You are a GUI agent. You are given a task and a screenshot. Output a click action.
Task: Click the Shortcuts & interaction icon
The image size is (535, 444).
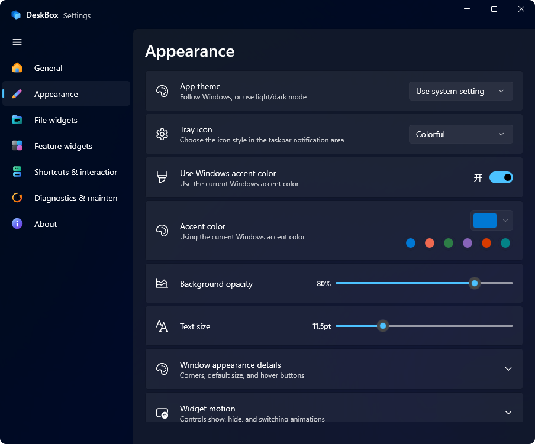[x=17, y=171]
